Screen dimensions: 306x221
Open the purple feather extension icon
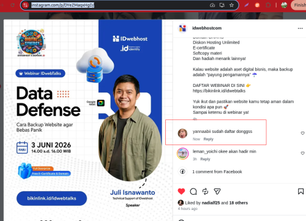tap(247, 5)
